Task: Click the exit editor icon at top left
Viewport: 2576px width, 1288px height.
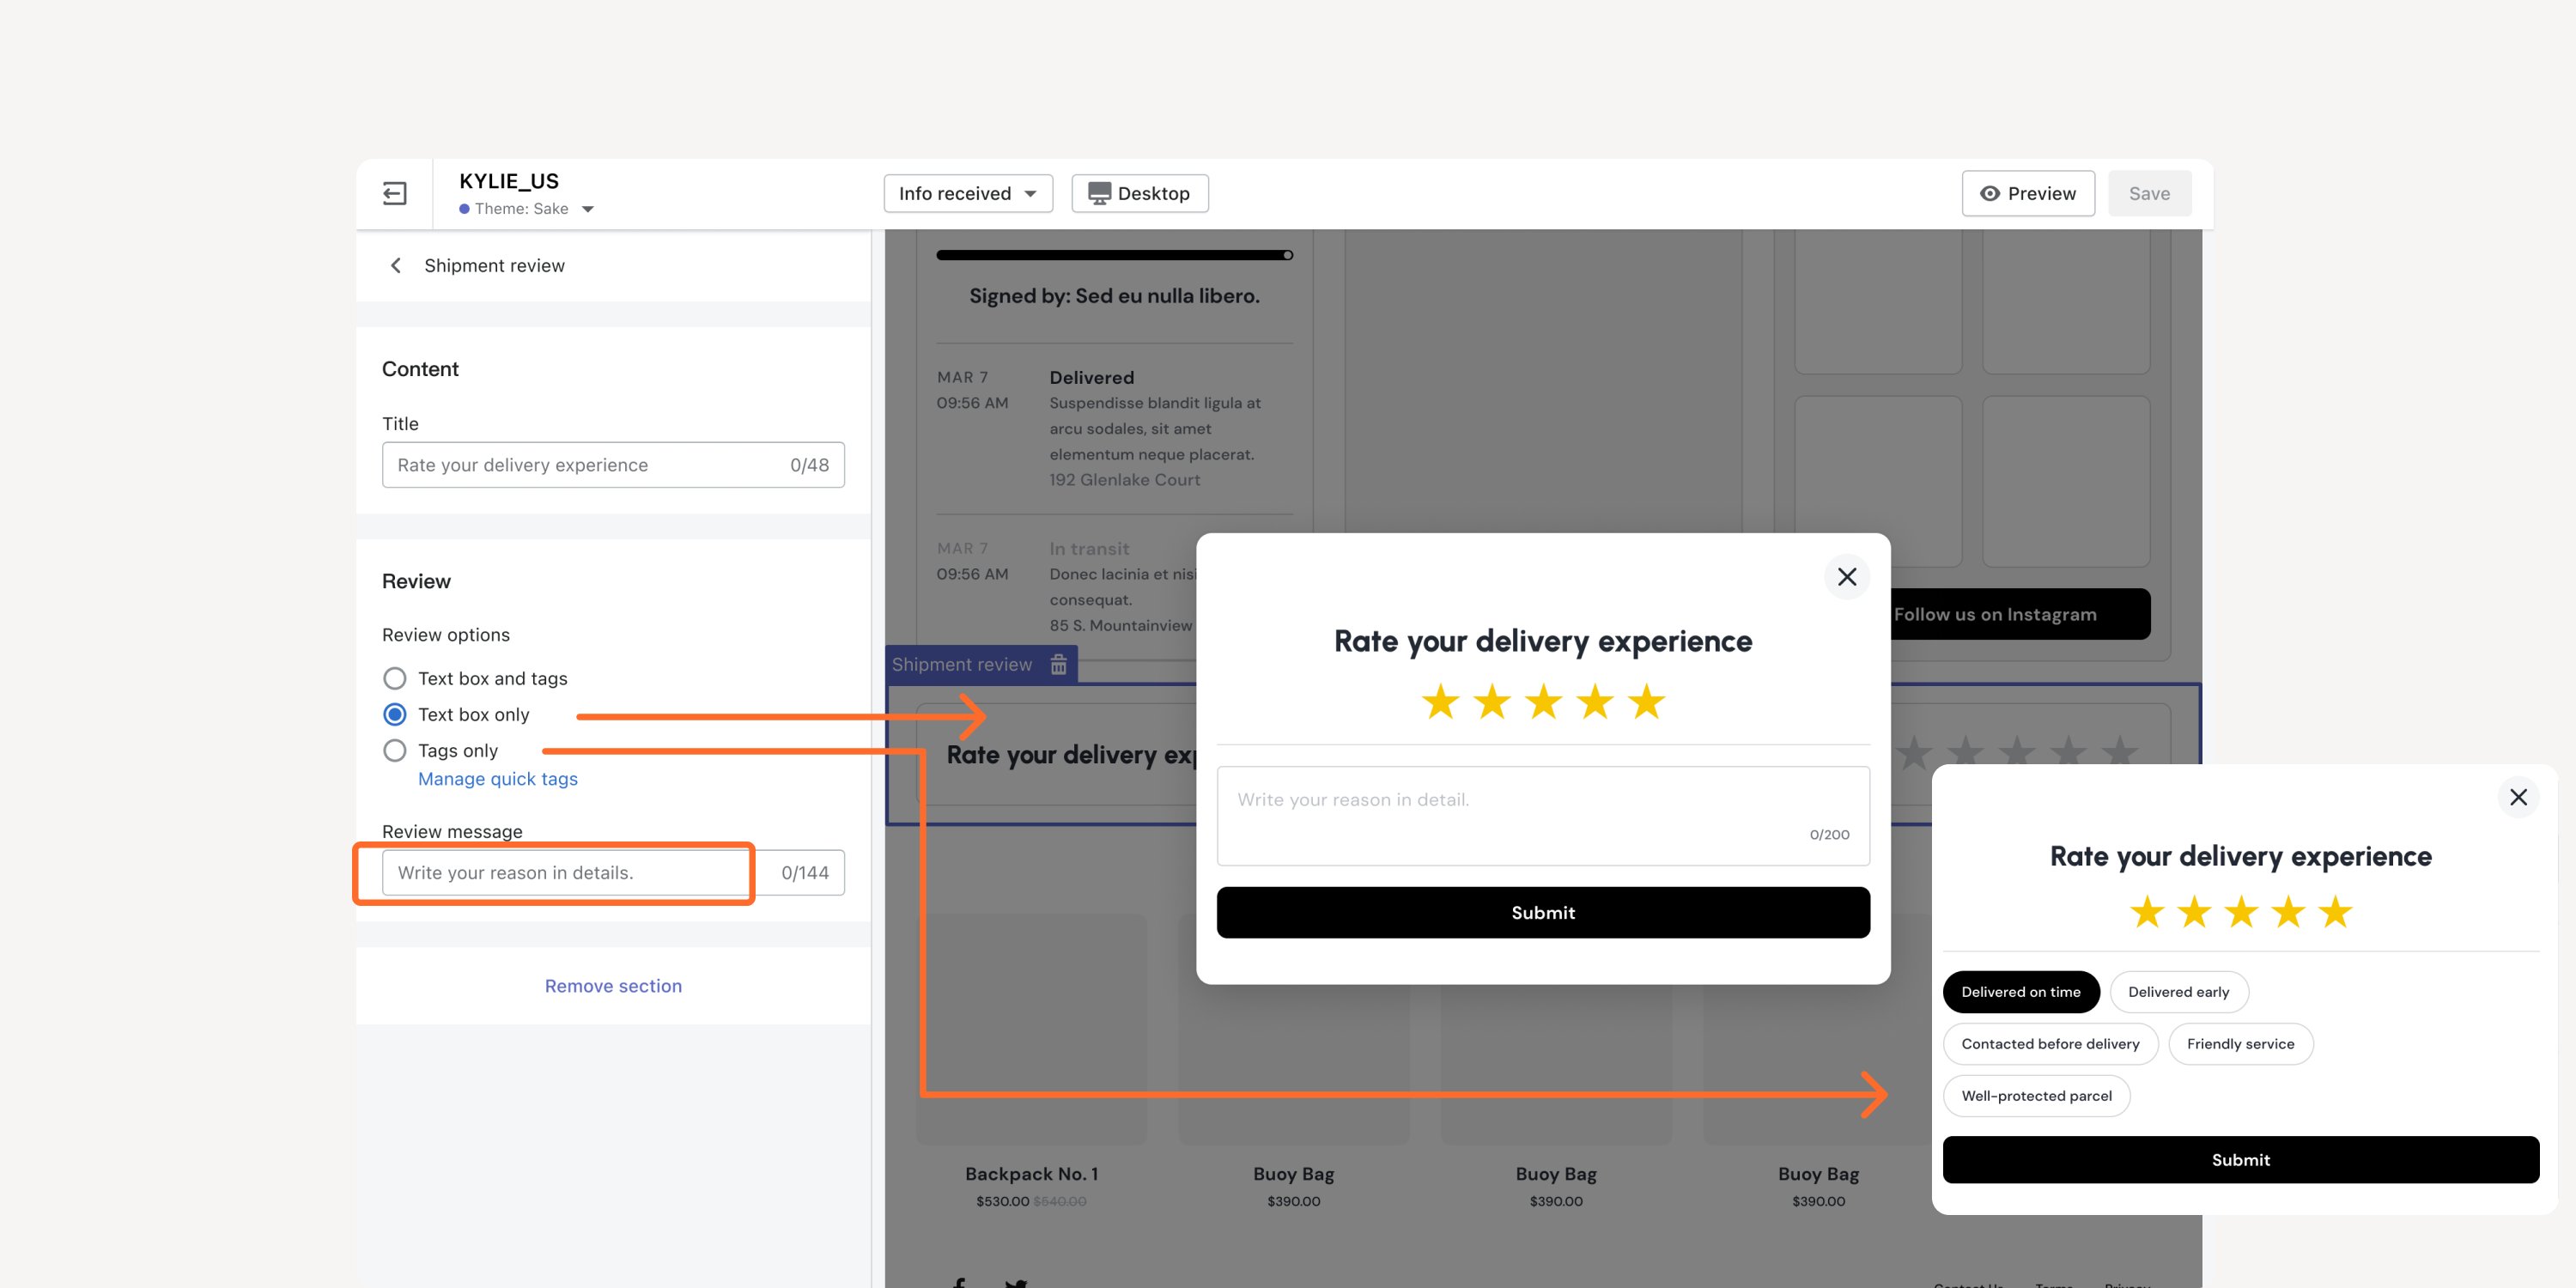Action: pos(395,193)
